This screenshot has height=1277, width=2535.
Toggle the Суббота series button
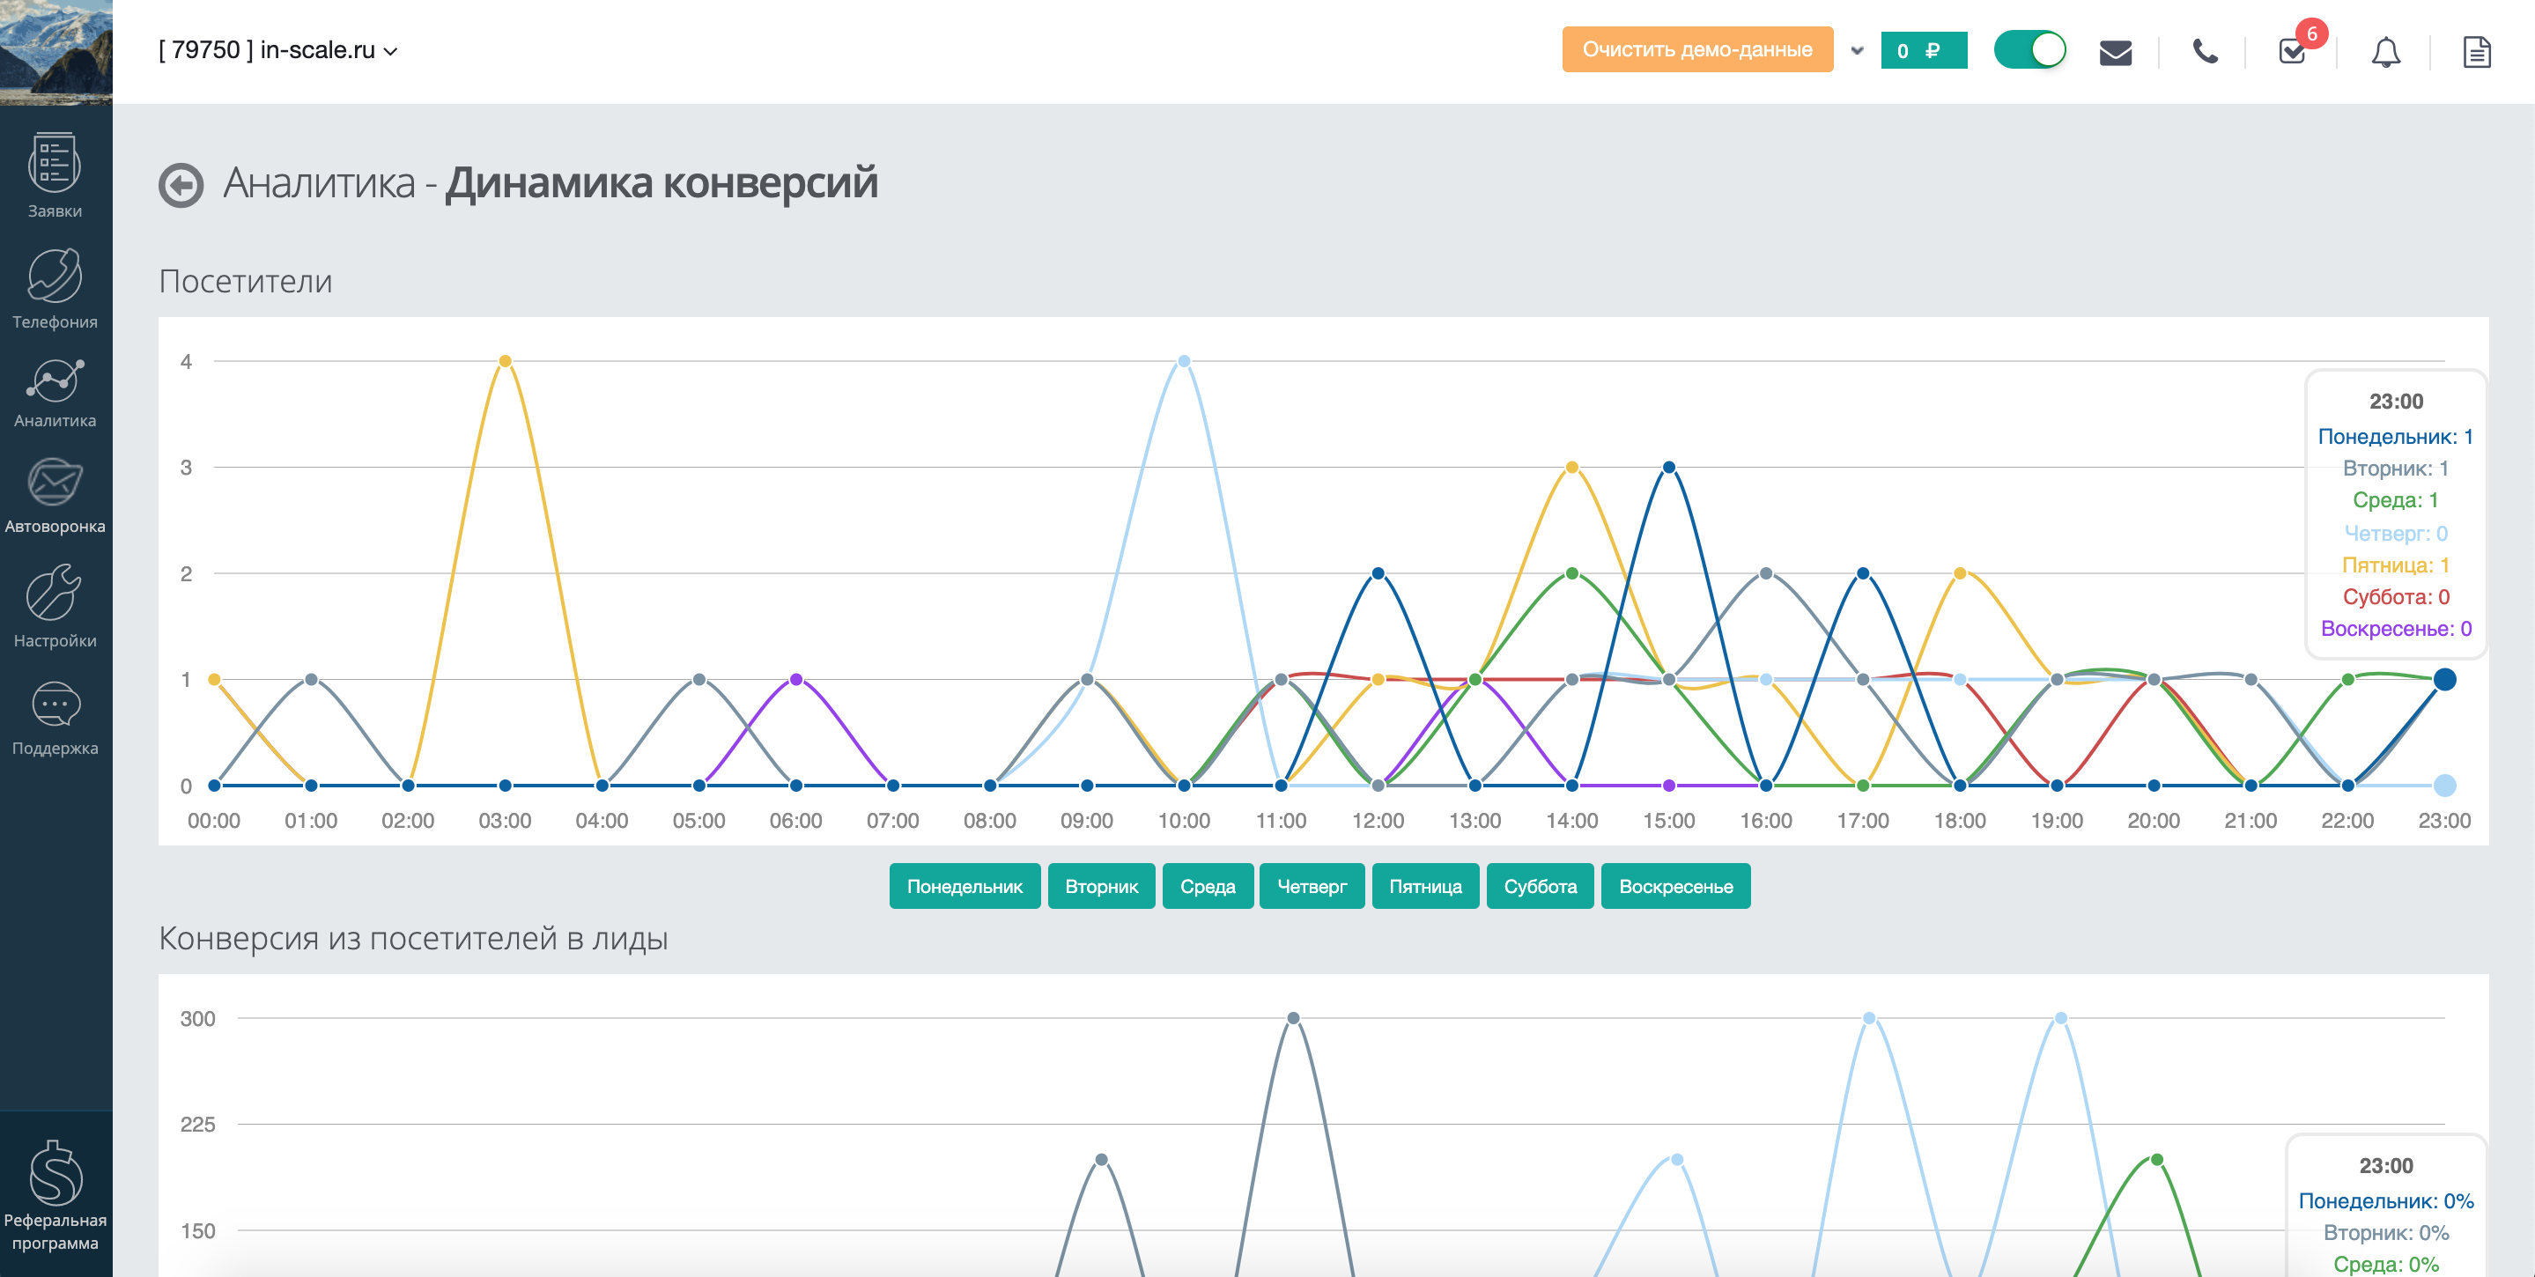(1540, 887)
